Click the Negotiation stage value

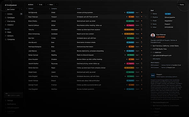coord(169,21)
